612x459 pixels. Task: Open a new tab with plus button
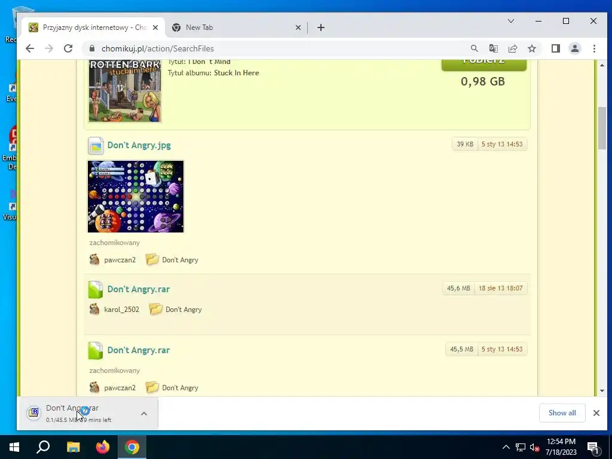[x=321, y=27]
